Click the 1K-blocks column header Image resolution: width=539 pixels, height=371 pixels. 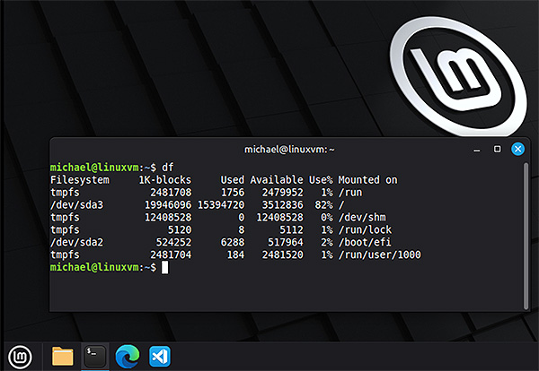click(164, 179)
